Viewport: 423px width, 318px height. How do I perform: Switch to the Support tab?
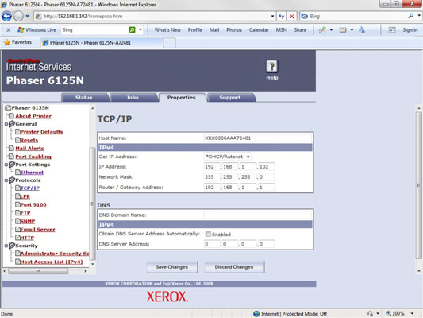point(230,98)
